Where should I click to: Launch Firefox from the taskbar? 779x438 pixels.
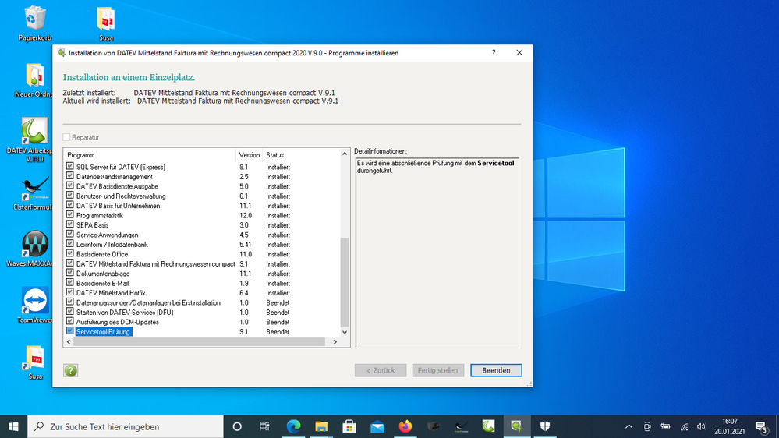[405, 426]
